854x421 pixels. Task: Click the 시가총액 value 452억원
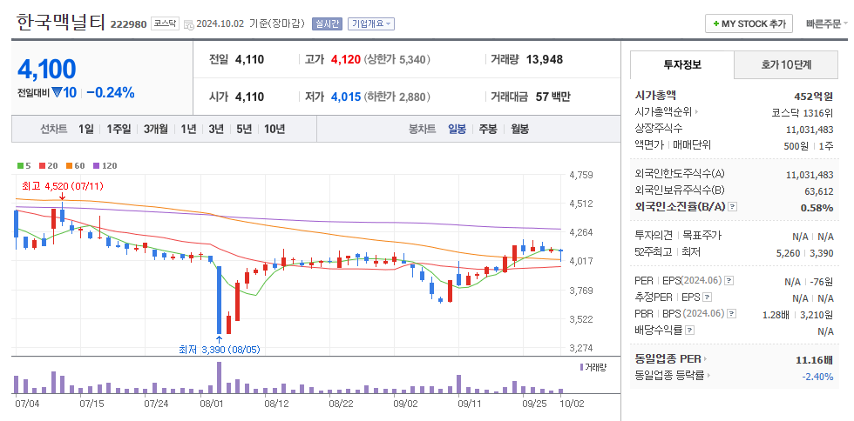814,97
